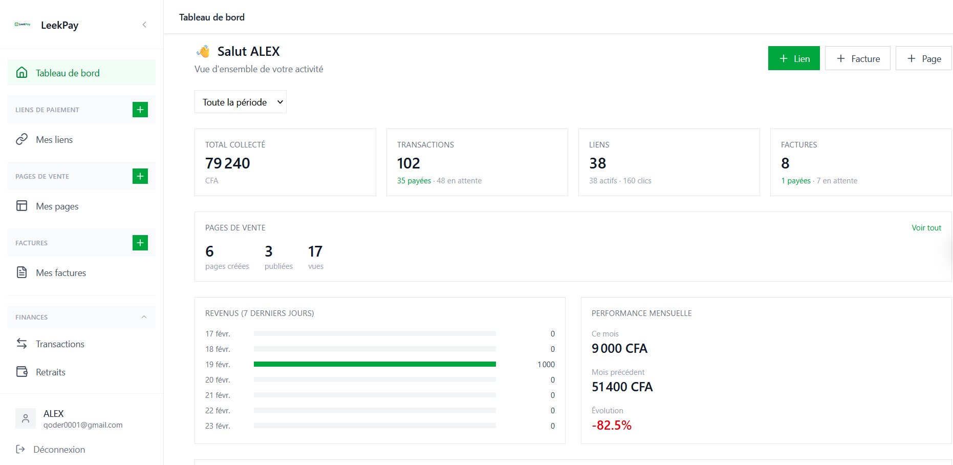Add a new invoice with plus icon

(x=140, y=243)
